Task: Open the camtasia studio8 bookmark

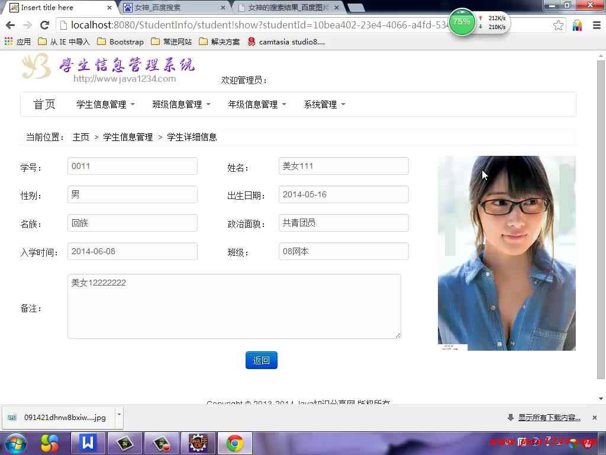Action: pos(286,41)
